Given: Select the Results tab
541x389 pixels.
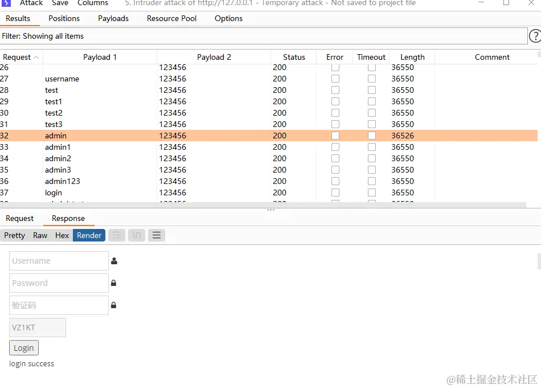Looking at the screenshot, I should coord(18,19).
